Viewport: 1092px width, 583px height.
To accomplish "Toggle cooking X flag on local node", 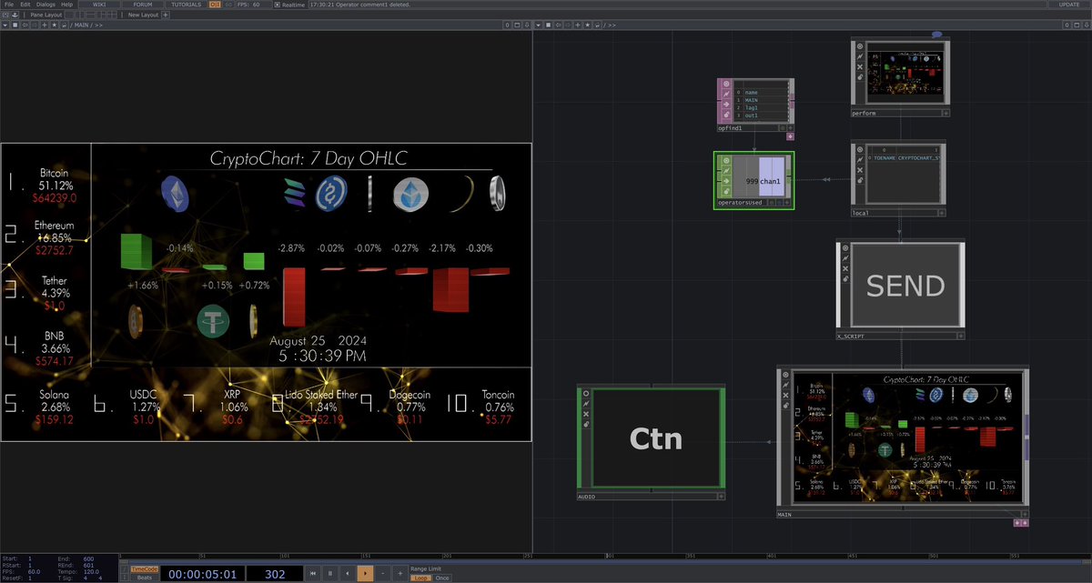I will (x=859, y=169).
